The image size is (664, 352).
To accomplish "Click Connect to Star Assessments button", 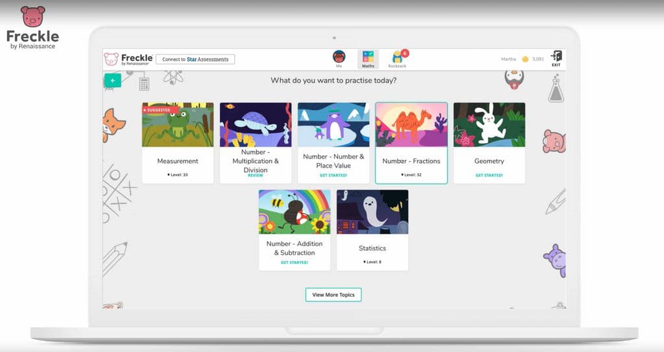I will (x=195, y=59).
